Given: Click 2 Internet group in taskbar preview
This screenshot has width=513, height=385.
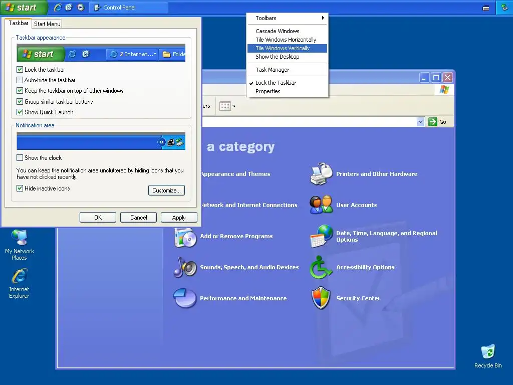Looking at the screenshot, I should click(132, 54).
